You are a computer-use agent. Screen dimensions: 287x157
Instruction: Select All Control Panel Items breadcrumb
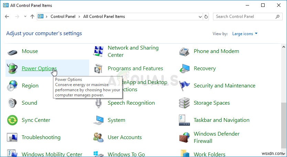104,17
